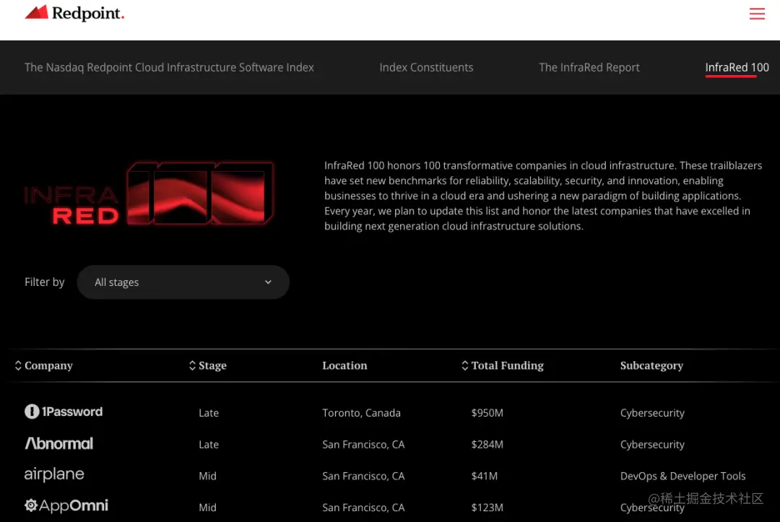This screenshot has height=522, width=780.
Task: Click airplane's Mid stage cell
Action: tap(207, 476)
